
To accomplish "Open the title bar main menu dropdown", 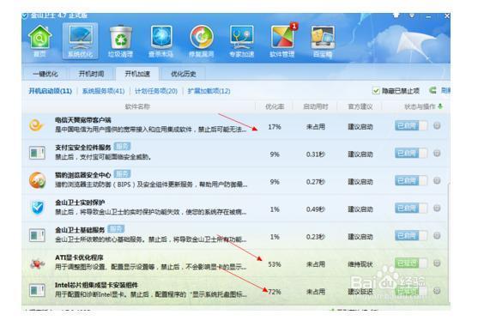I will click(x=412, y=15).
